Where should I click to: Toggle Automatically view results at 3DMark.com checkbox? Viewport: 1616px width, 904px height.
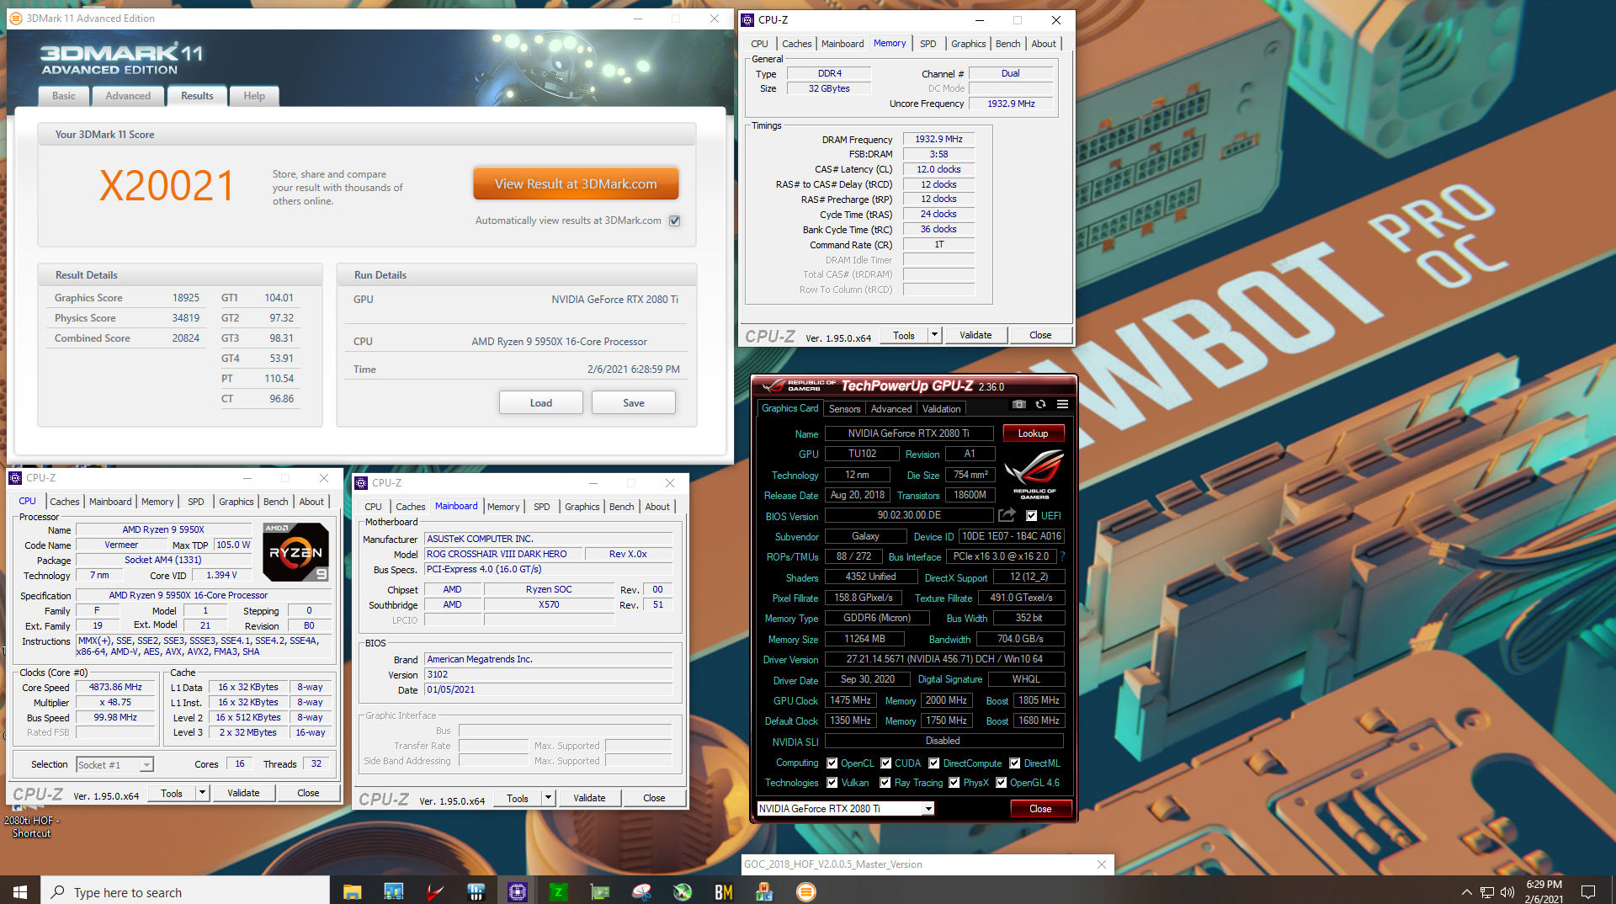point(674,221)
